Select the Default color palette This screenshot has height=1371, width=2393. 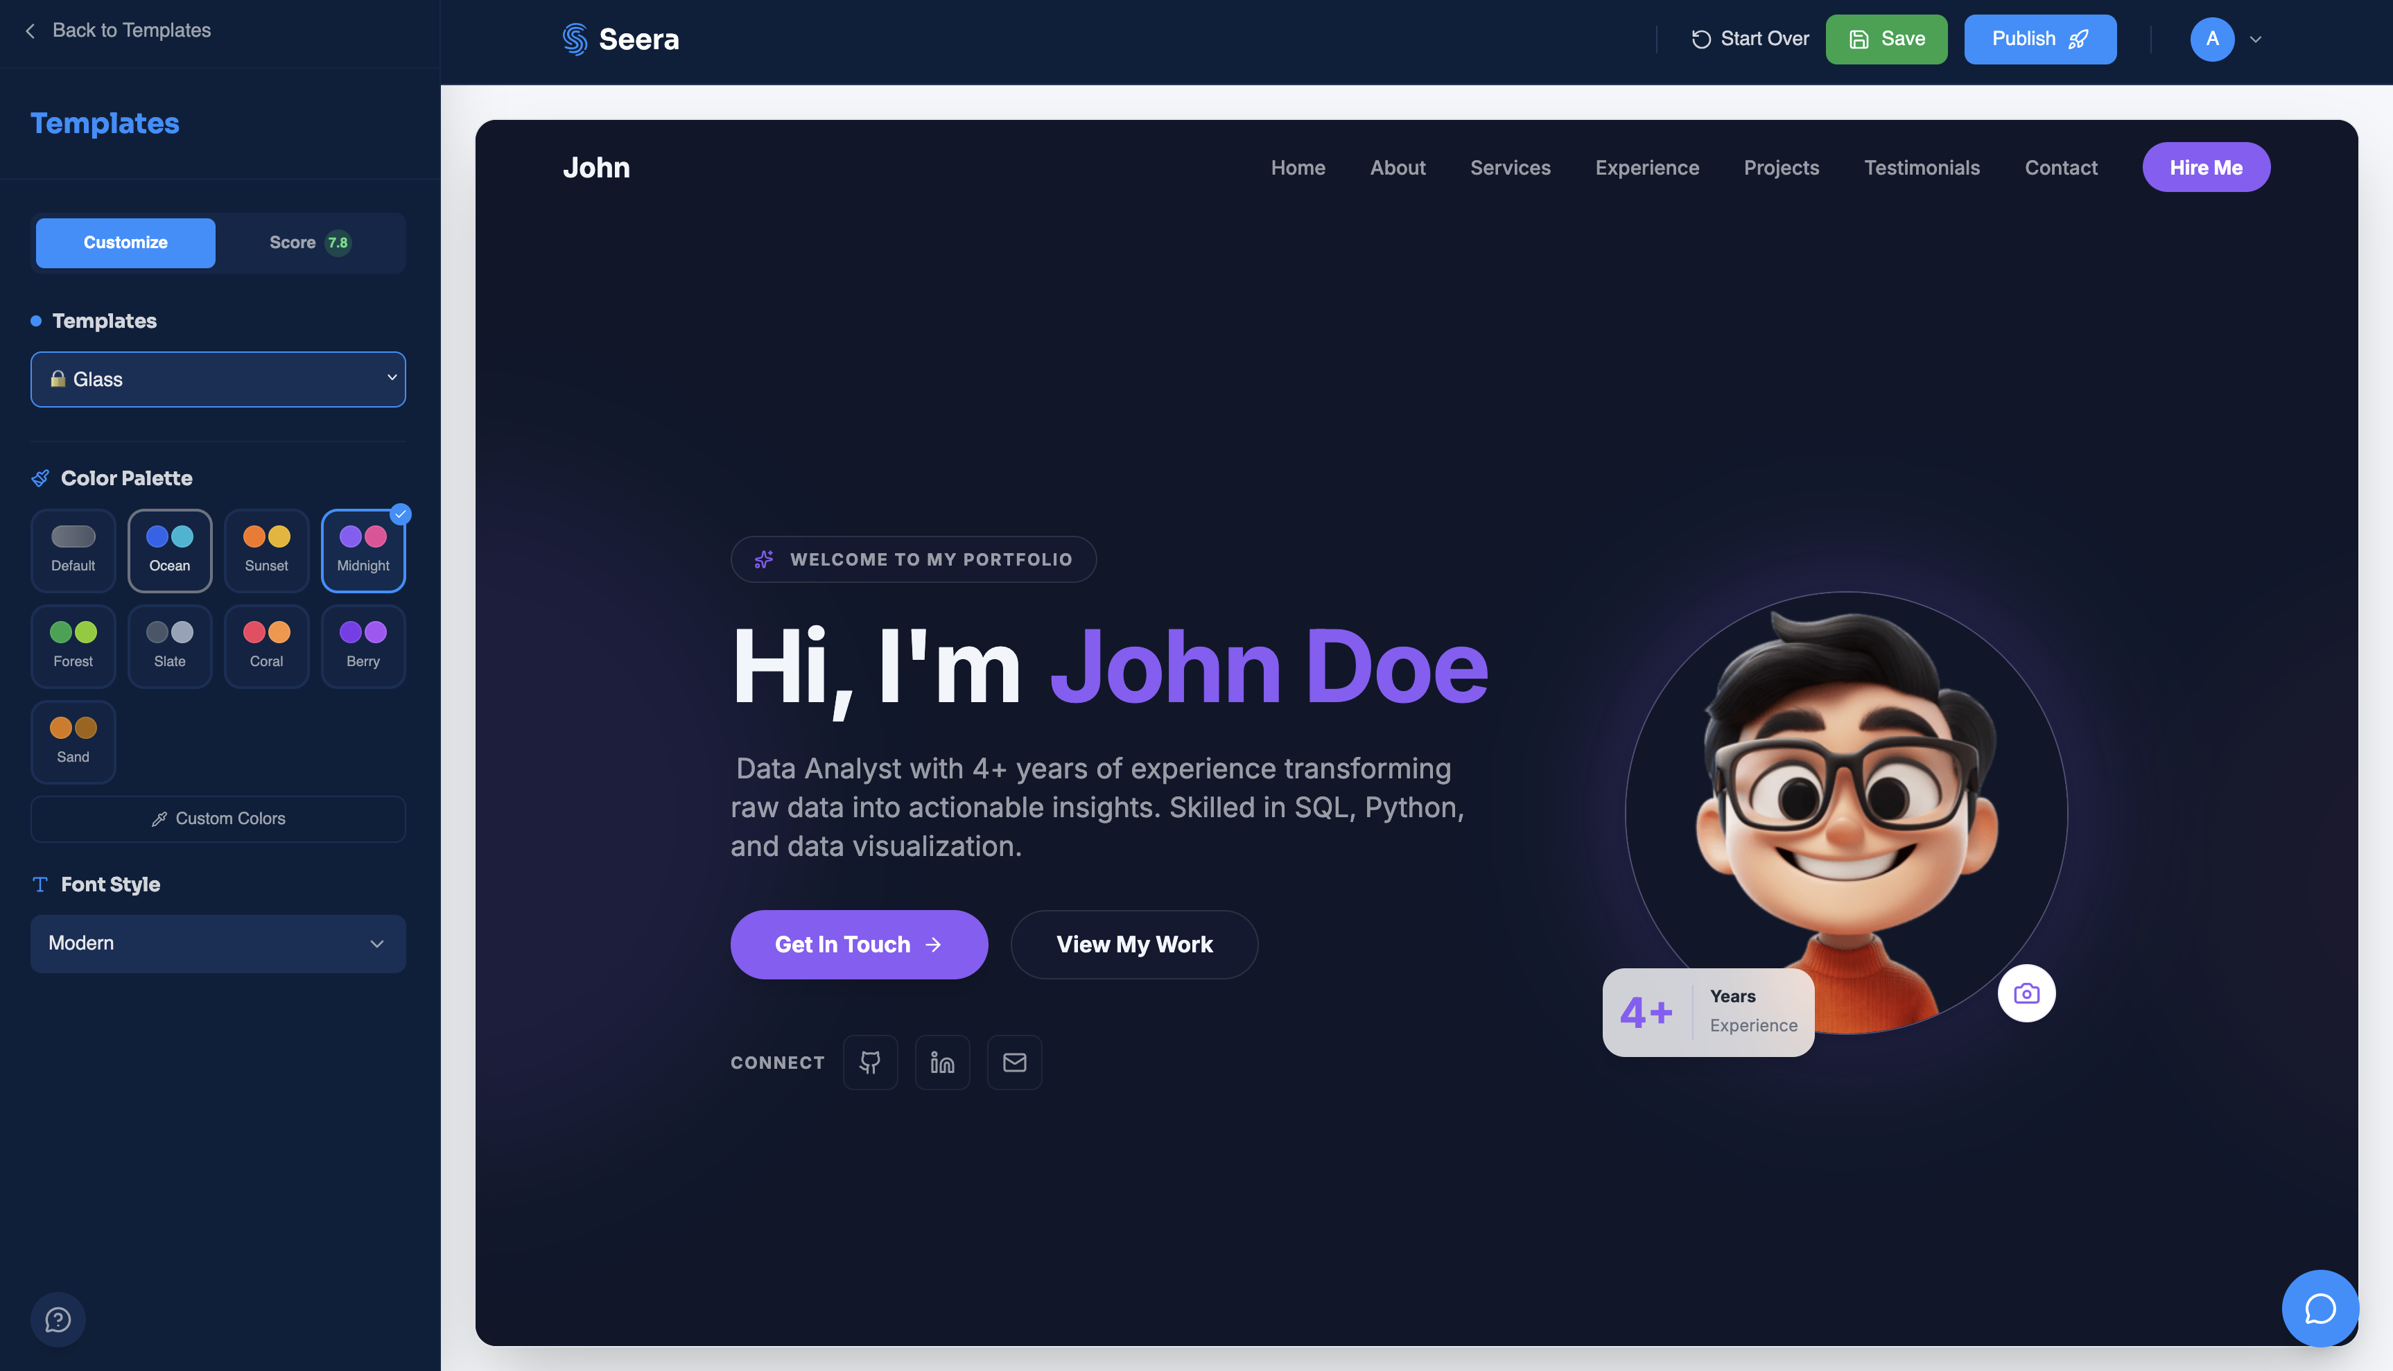click(73, 551)
